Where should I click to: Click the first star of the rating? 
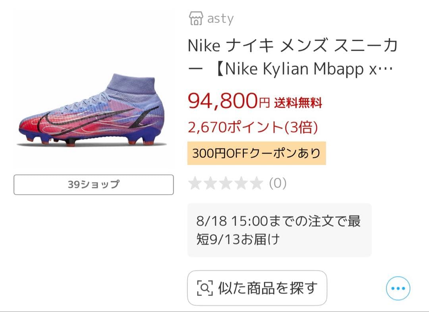[195, 184]
